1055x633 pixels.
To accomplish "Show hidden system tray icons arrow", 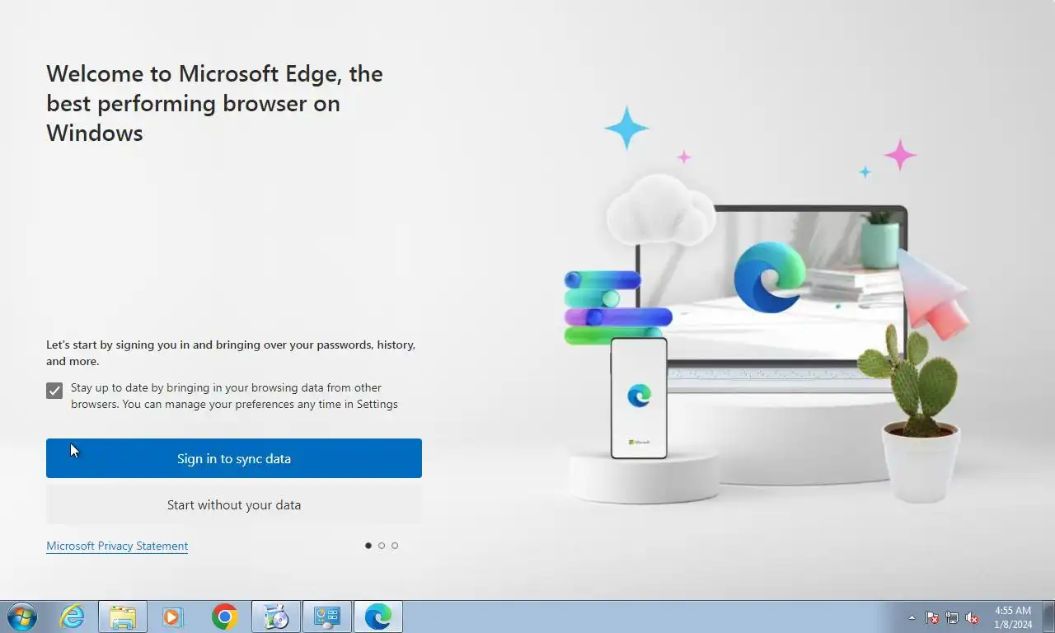I will tap(912, 617).
